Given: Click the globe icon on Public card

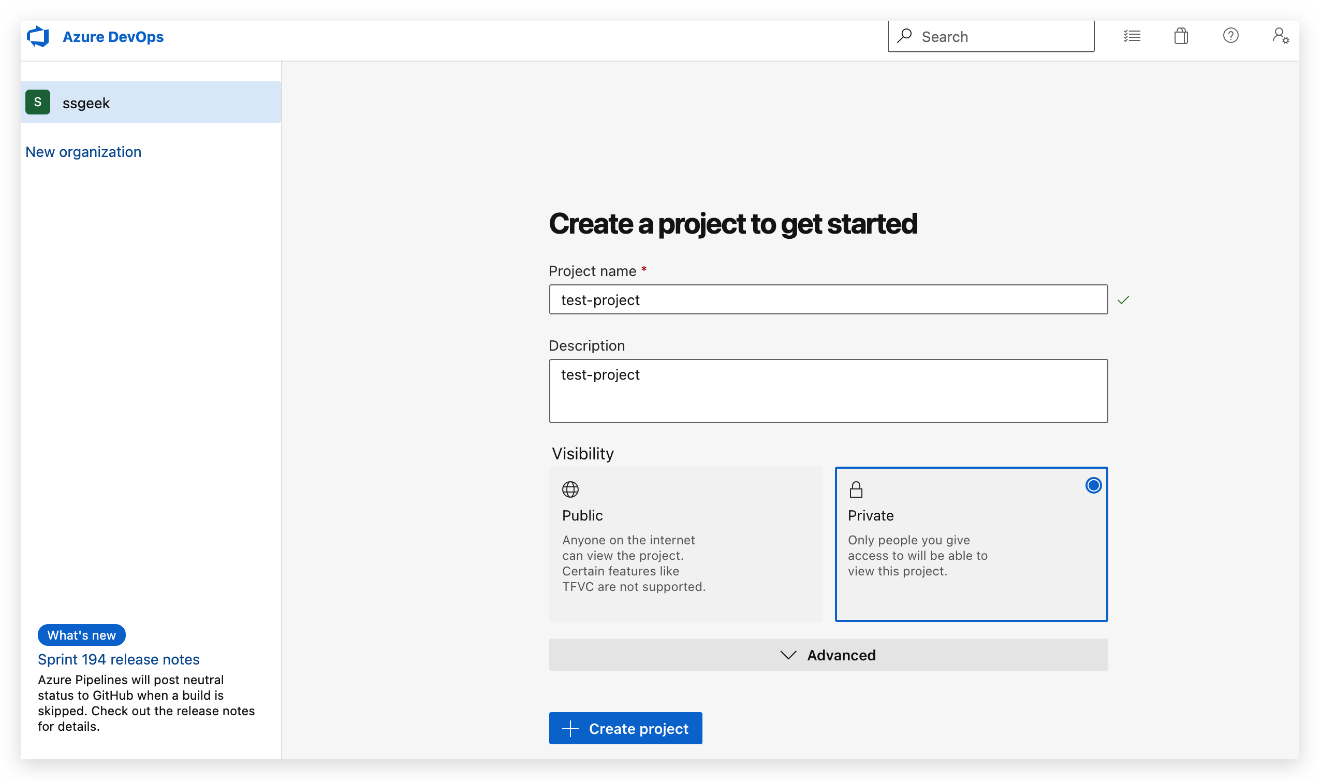Looking at the screenshot, I should tap(570, 489).
